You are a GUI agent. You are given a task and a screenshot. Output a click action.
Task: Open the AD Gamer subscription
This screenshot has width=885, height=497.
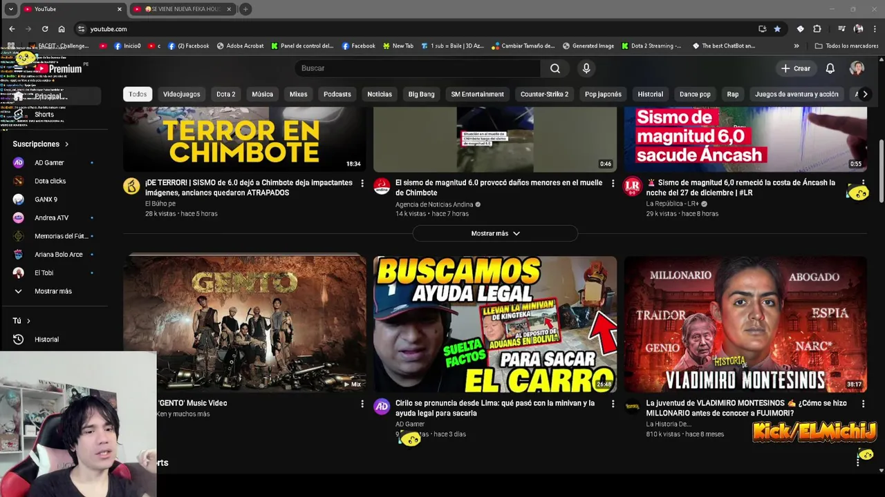[x=54, y=163]
